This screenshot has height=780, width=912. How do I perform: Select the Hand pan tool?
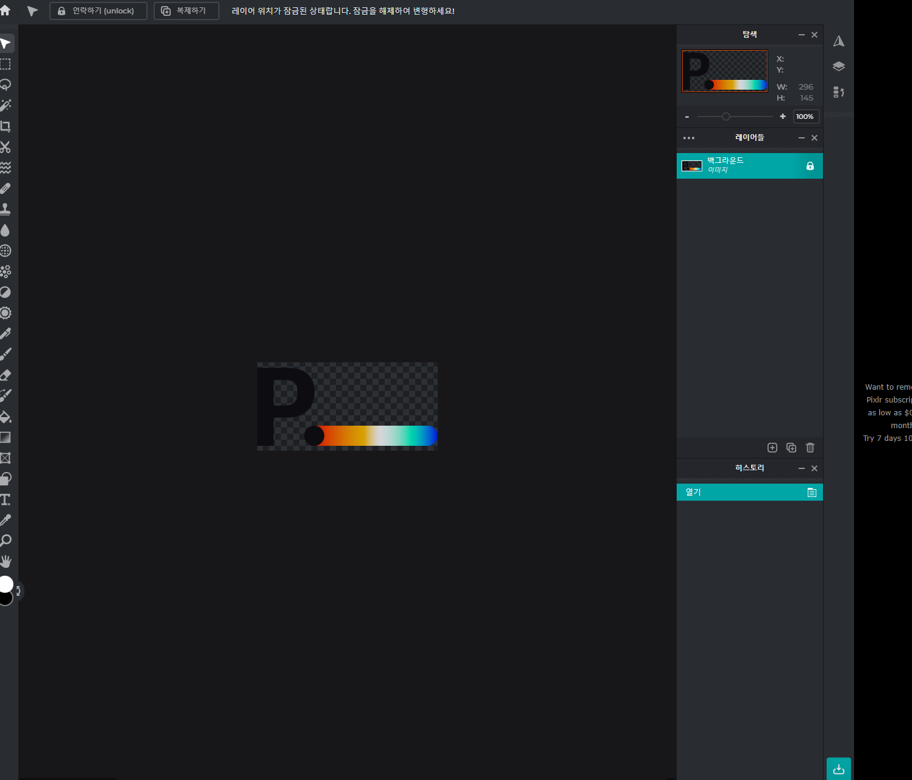coord(5,562)
